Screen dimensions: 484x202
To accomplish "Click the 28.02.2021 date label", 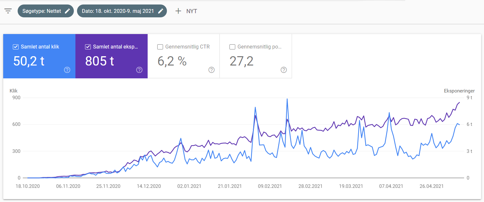I will 310,186.
